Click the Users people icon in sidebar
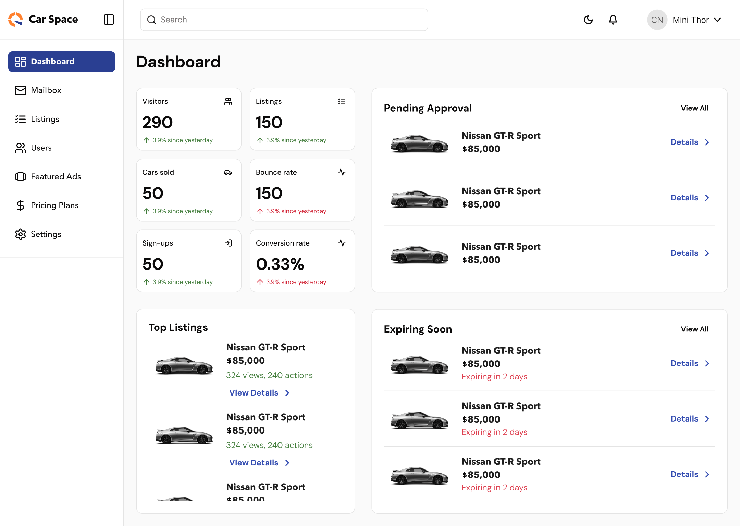 [21, 148]
